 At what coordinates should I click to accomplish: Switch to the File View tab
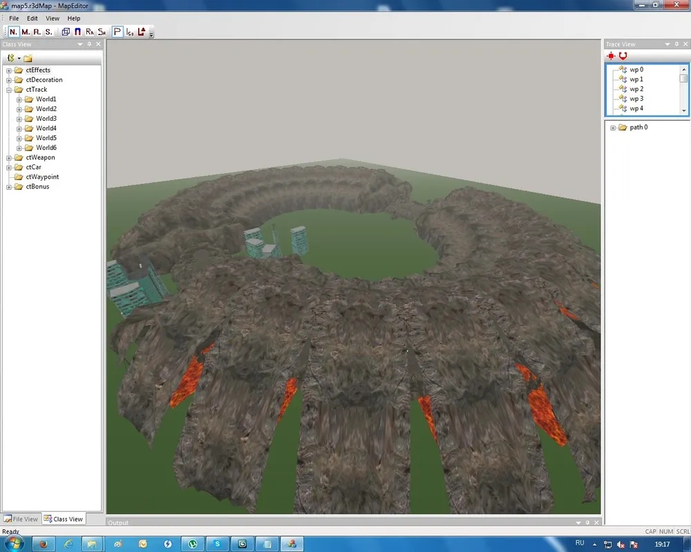21,519
